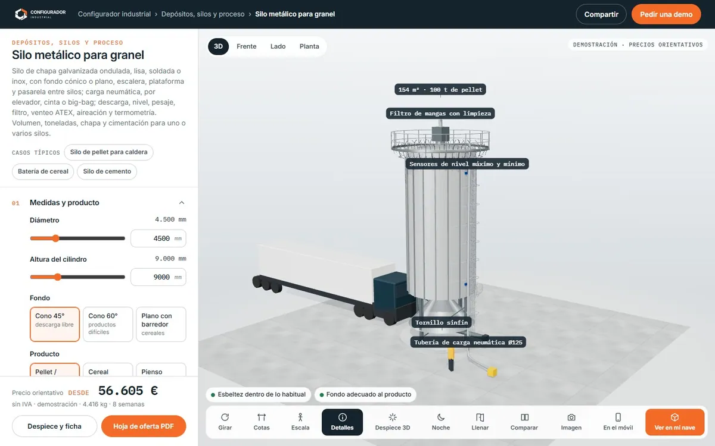Switch to the Lado view tab
Screen dimensions: 715x446
click(x=278, y=46)
